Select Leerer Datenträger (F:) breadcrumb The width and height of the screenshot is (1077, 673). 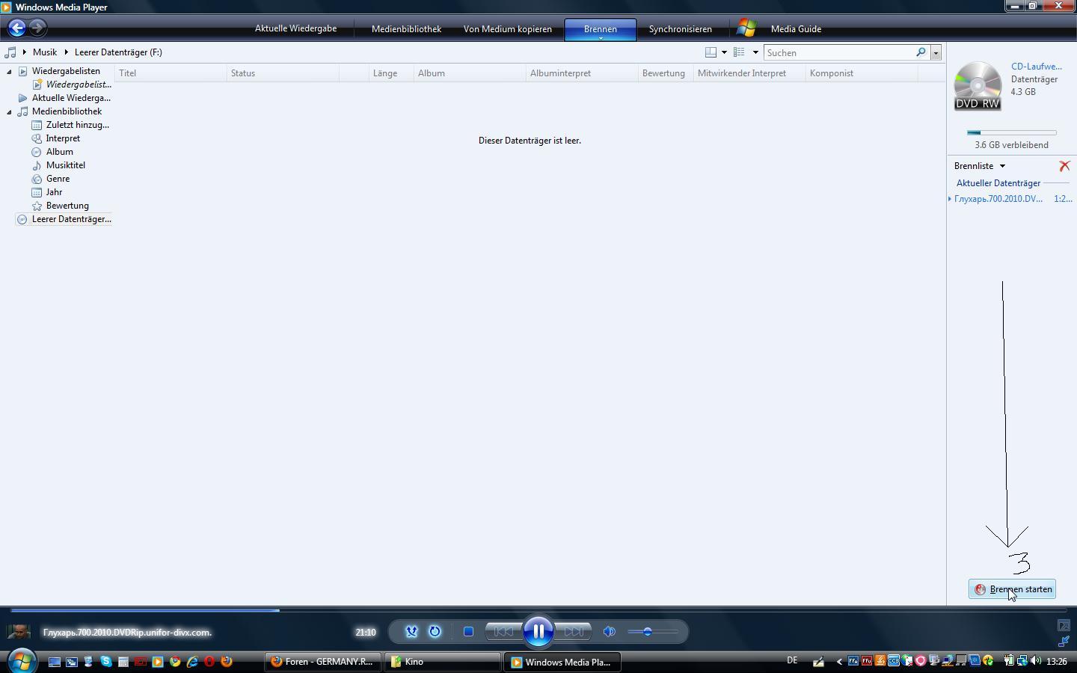pos(118,52)
